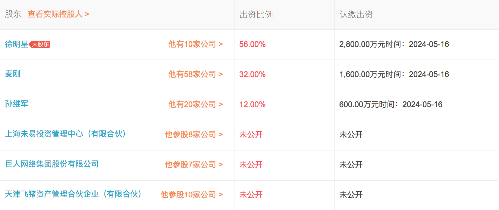View 他有20家公司 for 孙继军
The image size is (499, 210).
195,104
